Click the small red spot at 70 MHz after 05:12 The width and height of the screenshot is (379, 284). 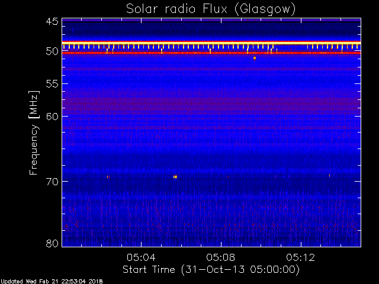coord(330,176)
